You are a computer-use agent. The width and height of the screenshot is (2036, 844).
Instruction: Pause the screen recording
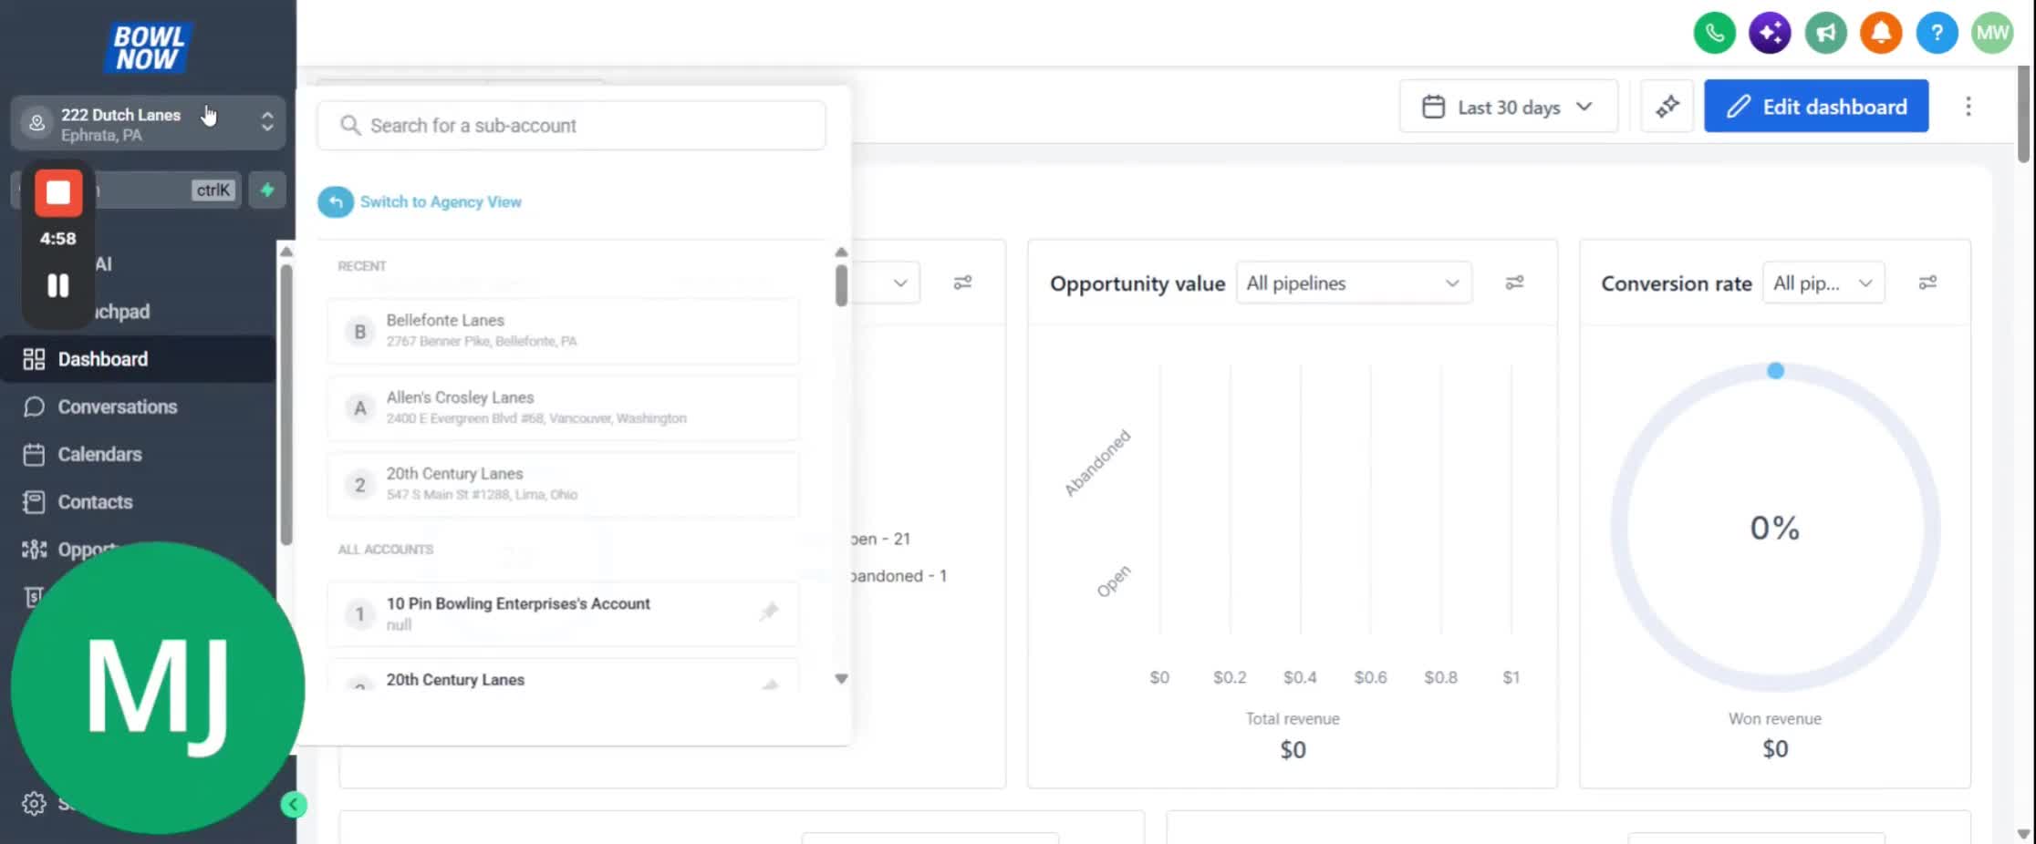(x=58, y=286)
